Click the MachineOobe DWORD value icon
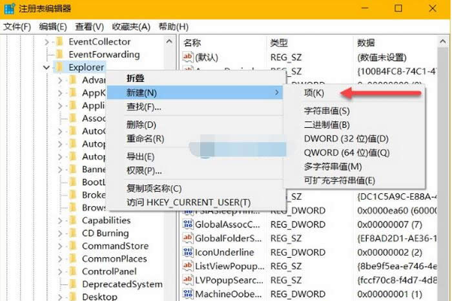This screenshot has width=452, height=301. tap(188, 293)
